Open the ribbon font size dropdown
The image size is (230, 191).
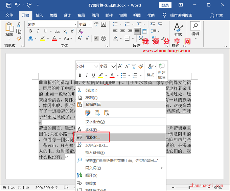click(90, 24)
